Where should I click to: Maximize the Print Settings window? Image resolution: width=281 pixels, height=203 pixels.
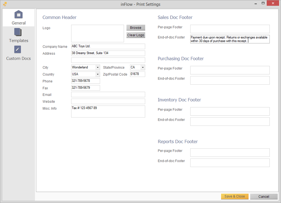coord(263,3)
